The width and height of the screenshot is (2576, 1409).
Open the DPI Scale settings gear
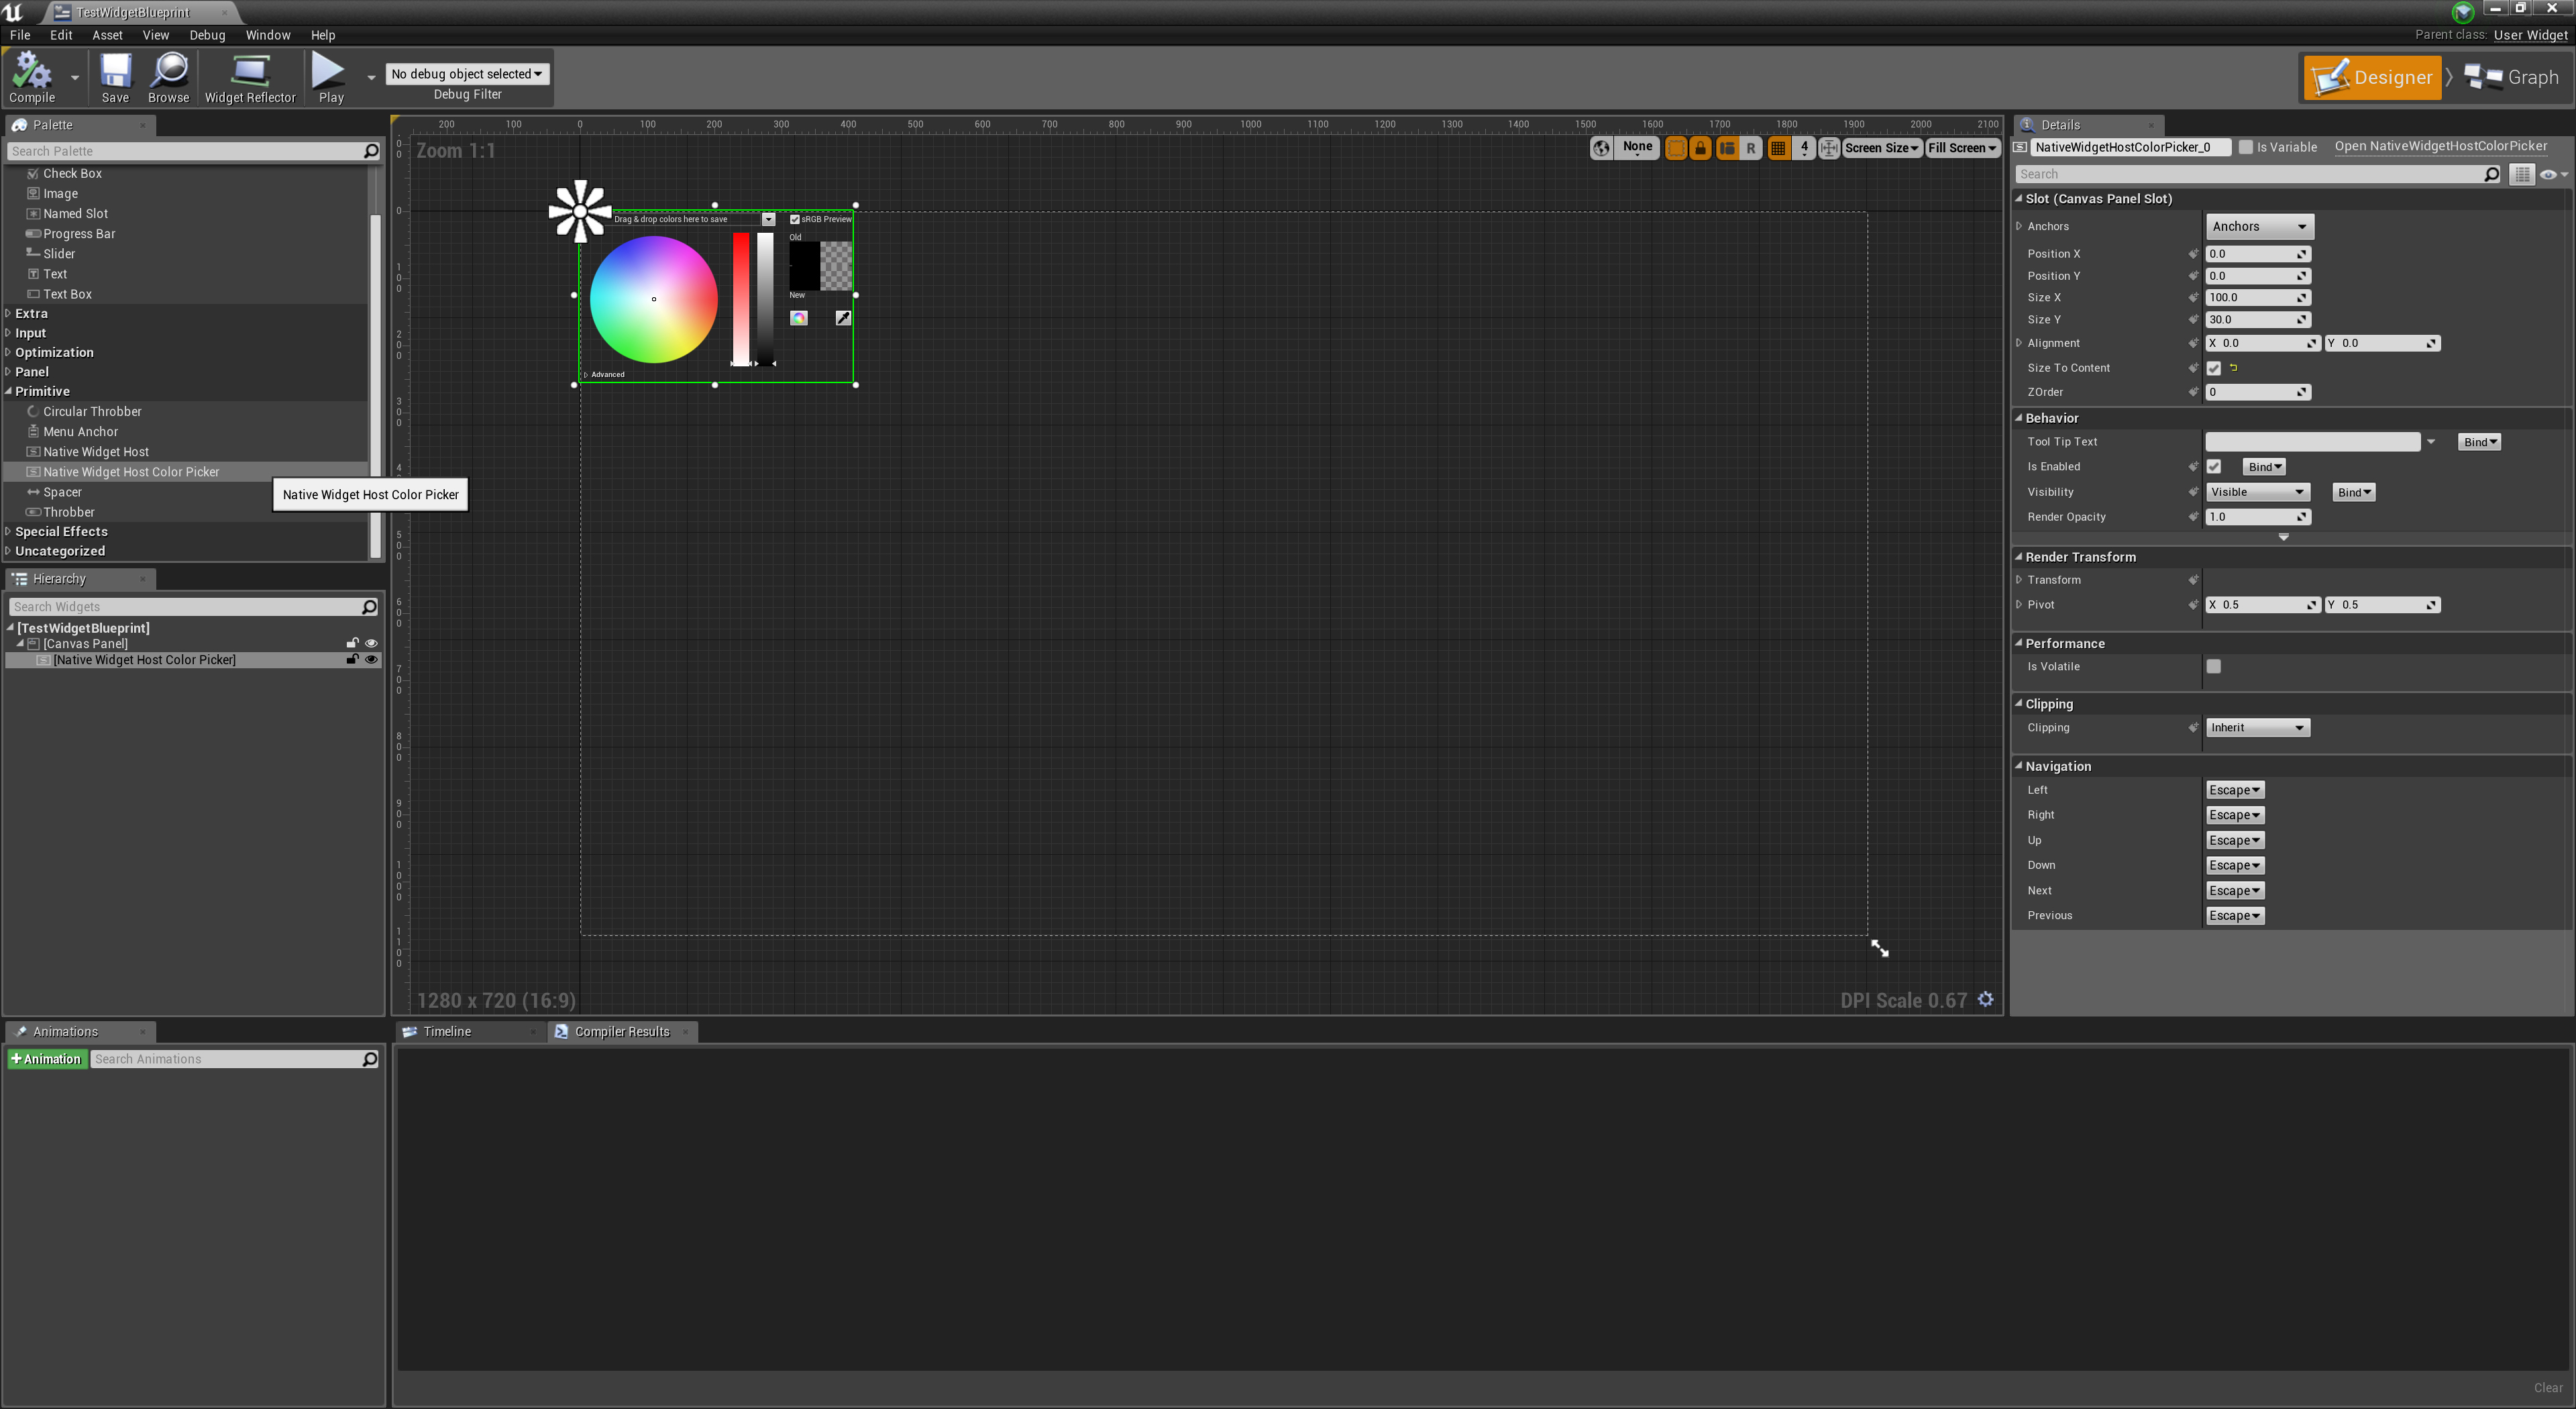coord(1986,999)
